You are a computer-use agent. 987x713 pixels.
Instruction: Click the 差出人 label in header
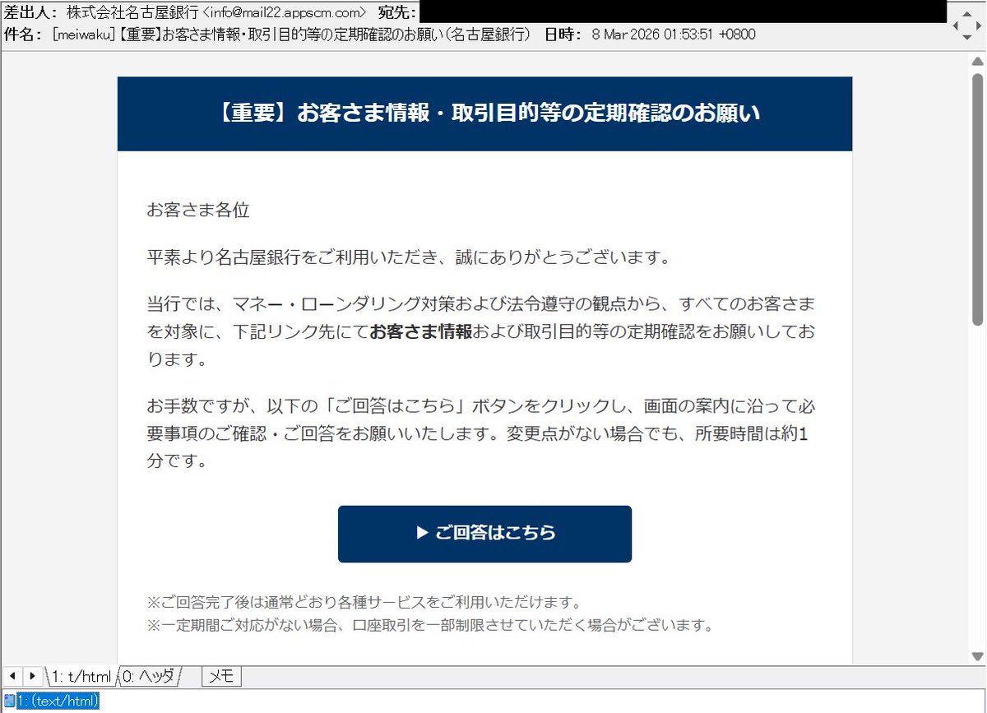pos(30,12)
